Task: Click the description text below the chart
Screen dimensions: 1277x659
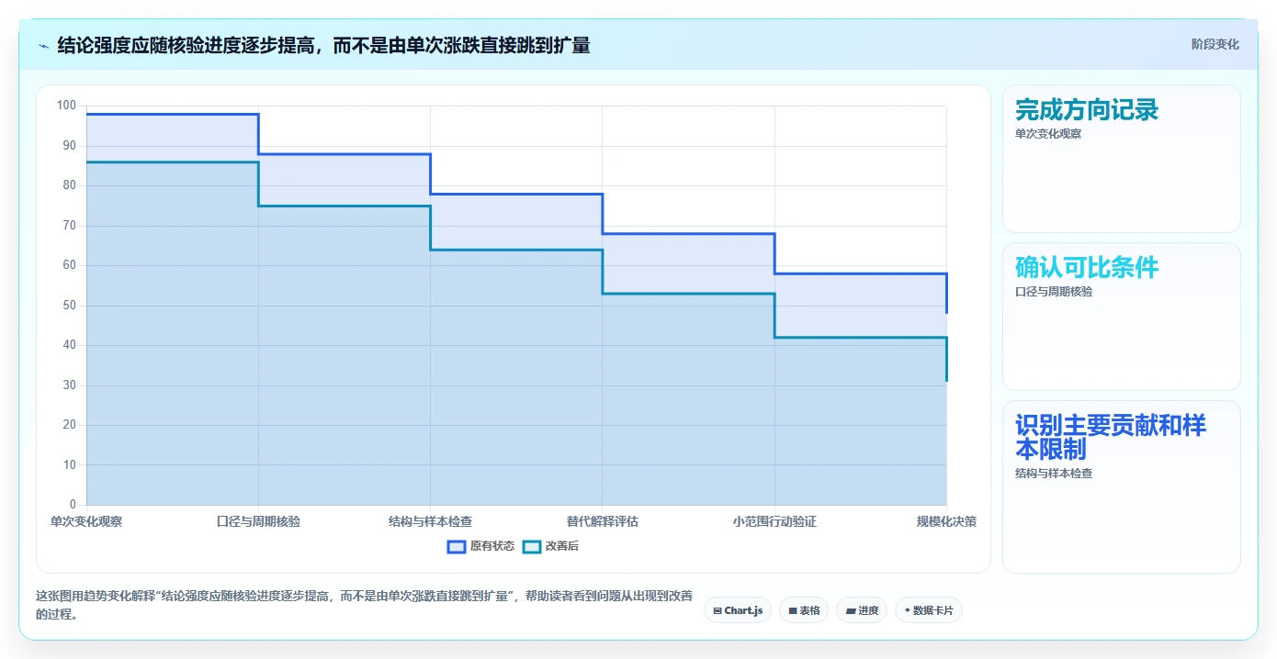Action: tap(365, 606)
